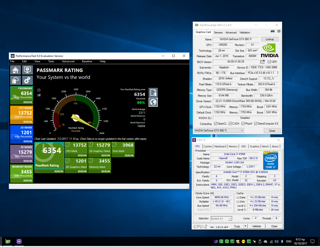Screen dimensions: 320x247
Task: Click the Close button at the bottom of GPU-Z
Action: click(x=272, y=131)
